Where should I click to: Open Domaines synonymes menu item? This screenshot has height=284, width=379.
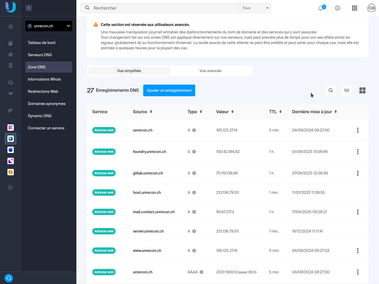click(49, 104)
